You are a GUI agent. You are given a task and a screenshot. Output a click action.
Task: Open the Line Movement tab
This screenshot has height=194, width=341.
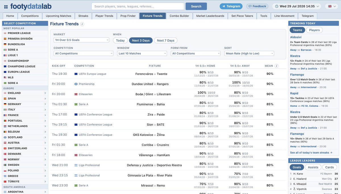285,16
